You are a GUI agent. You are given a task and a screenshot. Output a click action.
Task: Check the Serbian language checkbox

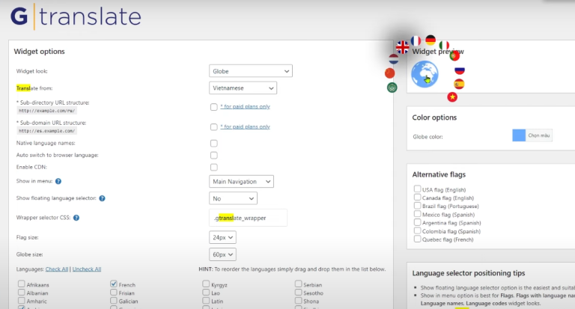pos(299,284)
